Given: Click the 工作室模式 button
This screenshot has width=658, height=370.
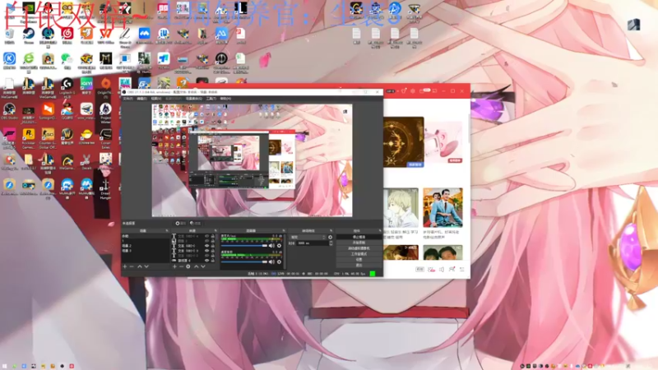Looking at the screenshot, I should click(x=359, y=254).
